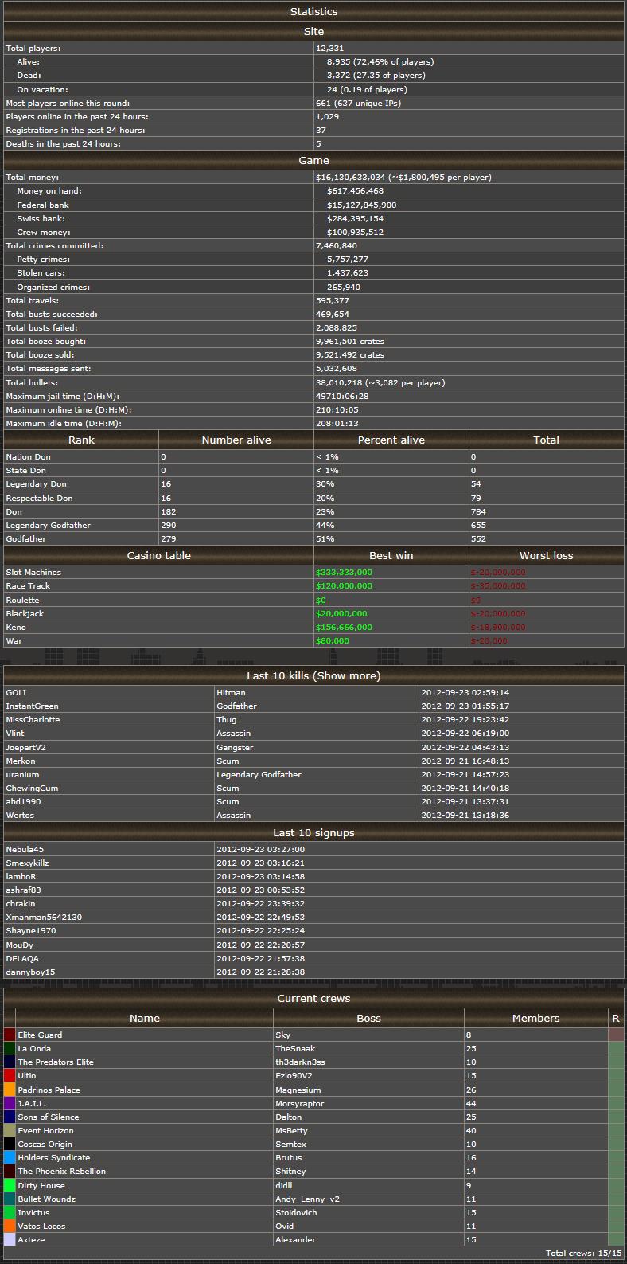The height and width of the screenshot is (1264, 627).
Task: View Smexykillz in the last signups
Action: point(27,863)
